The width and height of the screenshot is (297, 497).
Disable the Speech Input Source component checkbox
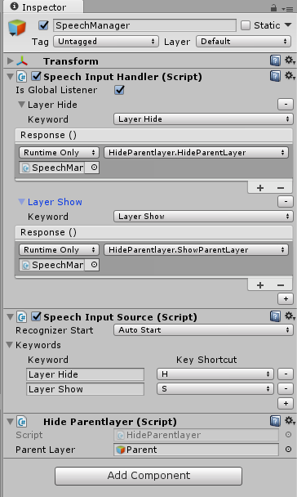point(37,316)
